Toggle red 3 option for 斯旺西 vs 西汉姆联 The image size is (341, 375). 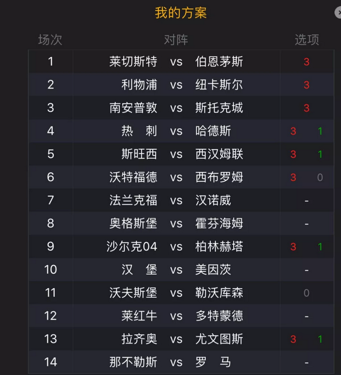click(293, 155)
